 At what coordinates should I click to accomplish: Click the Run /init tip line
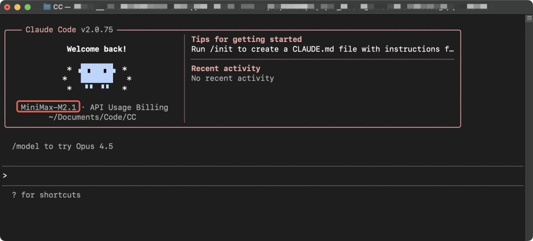pos(322,49)
